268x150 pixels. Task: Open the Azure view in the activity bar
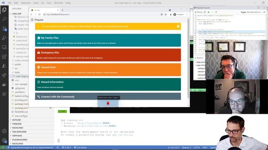click(4, 66)
